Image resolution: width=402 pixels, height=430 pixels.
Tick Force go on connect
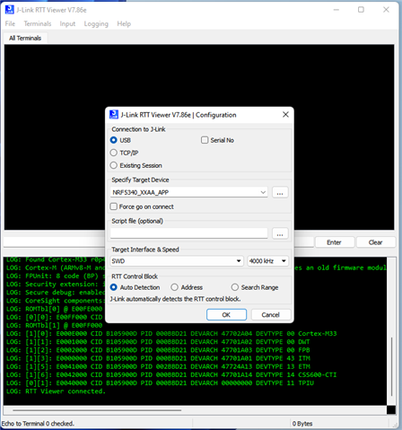pos(113,206)
